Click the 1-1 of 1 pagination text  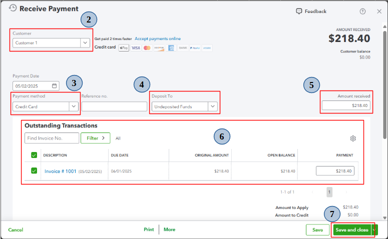coord(287,192)
